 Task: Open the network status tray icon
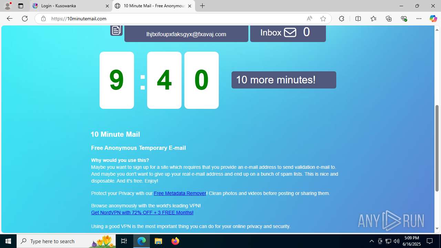coord(388,241)
